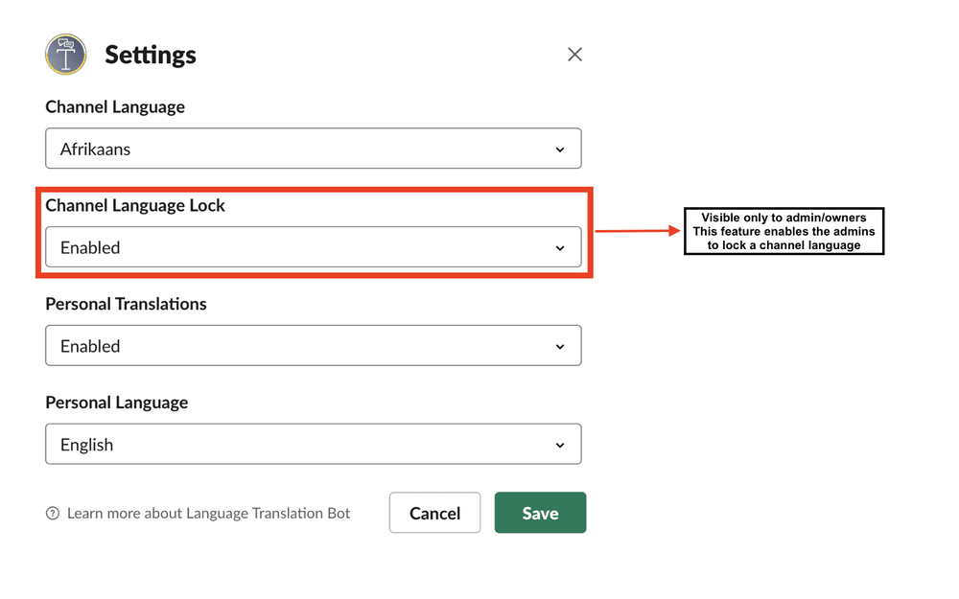The image size is (959, 599).
Task: Open Learn more about Language Translation Bot link
Action: click(208, 514)
